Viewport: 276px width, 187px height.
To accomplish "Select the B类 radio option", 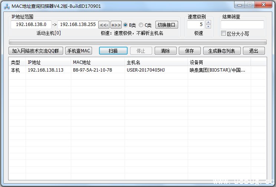I will click(125, 25).
